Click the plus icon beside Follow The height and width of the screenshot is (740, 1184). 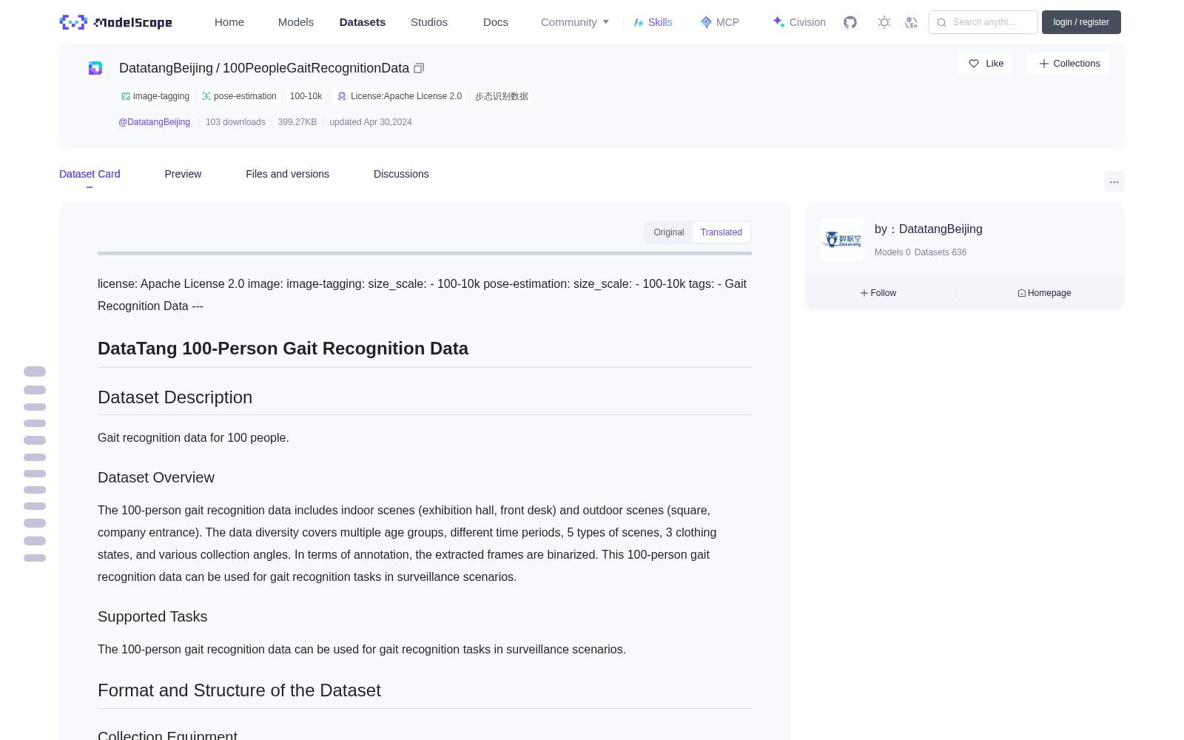864,293
